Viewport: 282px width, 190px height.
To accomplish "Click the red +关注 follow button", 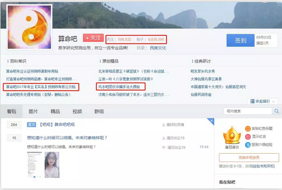I will pos(93,38).
